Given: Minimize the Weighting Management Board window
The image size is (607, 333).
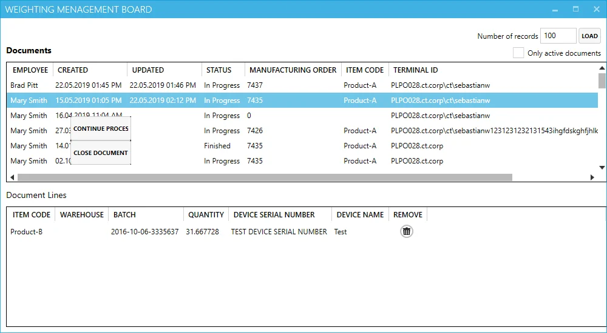Looking at the screenshot, I should (x=555, y=10).
